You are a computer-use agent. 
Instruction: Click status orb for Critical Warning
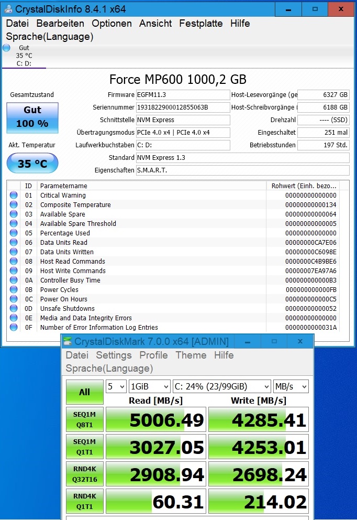point(14,195)
